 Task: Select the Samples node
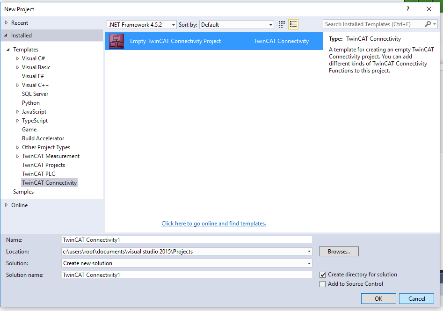click(x=23, y=192)
